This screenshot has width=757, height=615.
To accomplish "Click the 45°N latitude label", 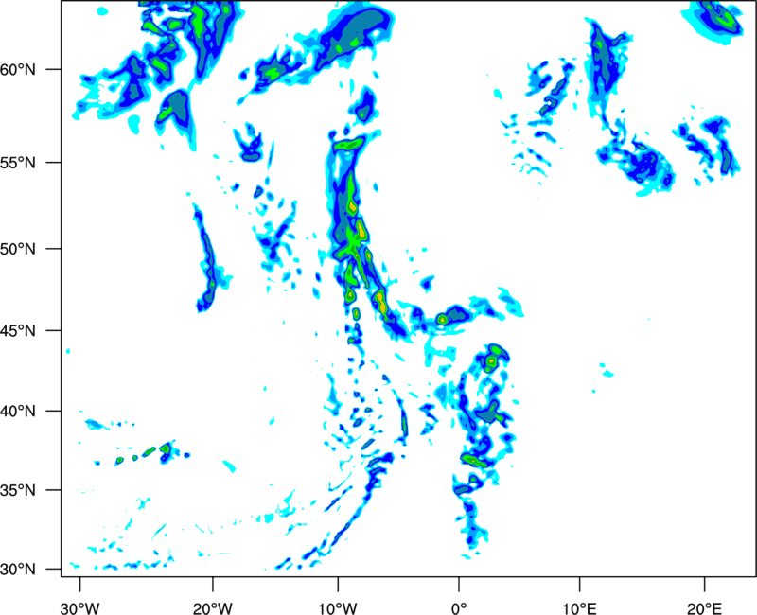I will click(x=18, y=330).
